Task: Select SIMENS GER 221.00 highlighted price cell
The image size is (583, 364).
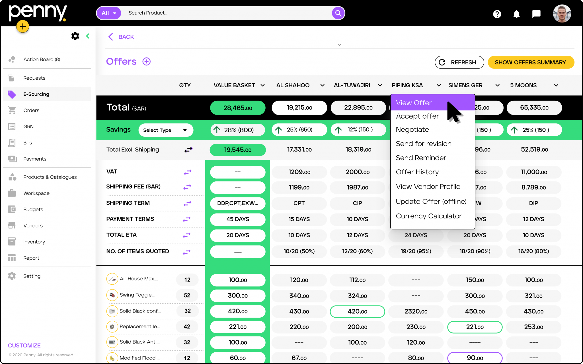Action: [475, 327]
